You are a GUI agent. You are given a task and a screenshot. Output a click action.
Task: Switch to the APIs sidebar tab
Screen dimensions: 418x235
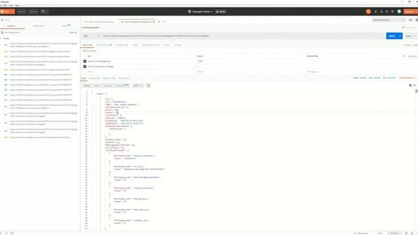pos(66,26)
